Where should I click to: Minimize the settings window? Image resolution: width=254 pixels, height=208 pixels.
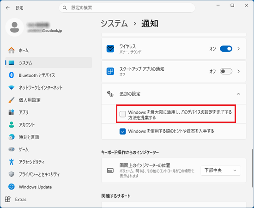click(x=218, y=6)
